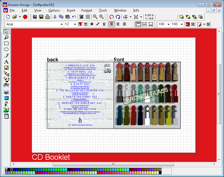
Task: Toggle Italic formatting
Action: pyautogui.click(x=98, y=24)
